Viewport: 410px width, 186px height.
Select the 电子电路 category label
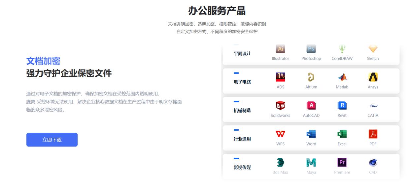(x=242, y=82)
